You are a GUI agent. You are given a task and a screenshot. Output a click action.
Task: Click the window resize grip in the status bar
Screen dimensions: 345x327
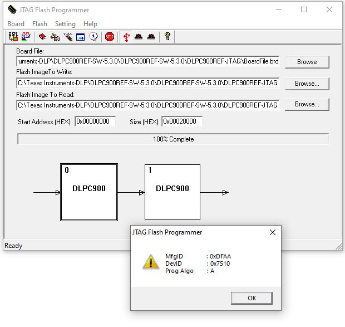(339, 247)
